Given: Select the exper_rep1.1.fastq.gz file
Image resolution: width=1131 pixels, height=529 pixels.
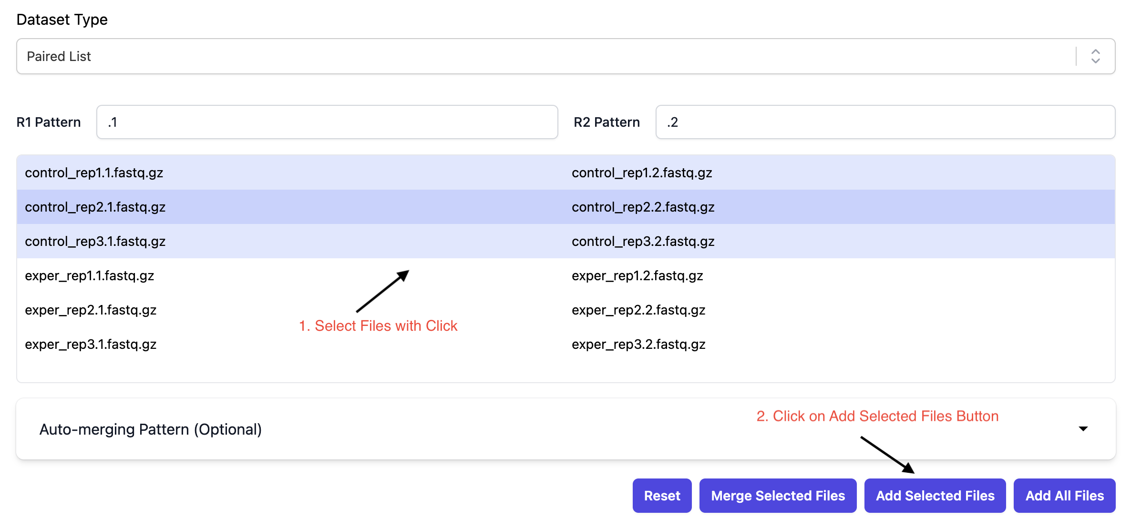Looking at the screenshot, I should click(90, 275).
